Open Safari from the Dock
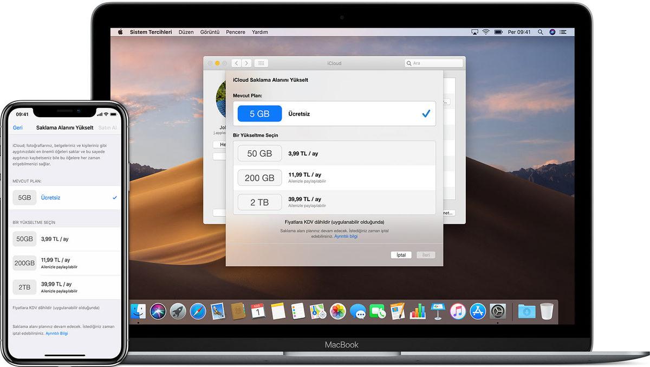650x367 pixels. (199, 312)
